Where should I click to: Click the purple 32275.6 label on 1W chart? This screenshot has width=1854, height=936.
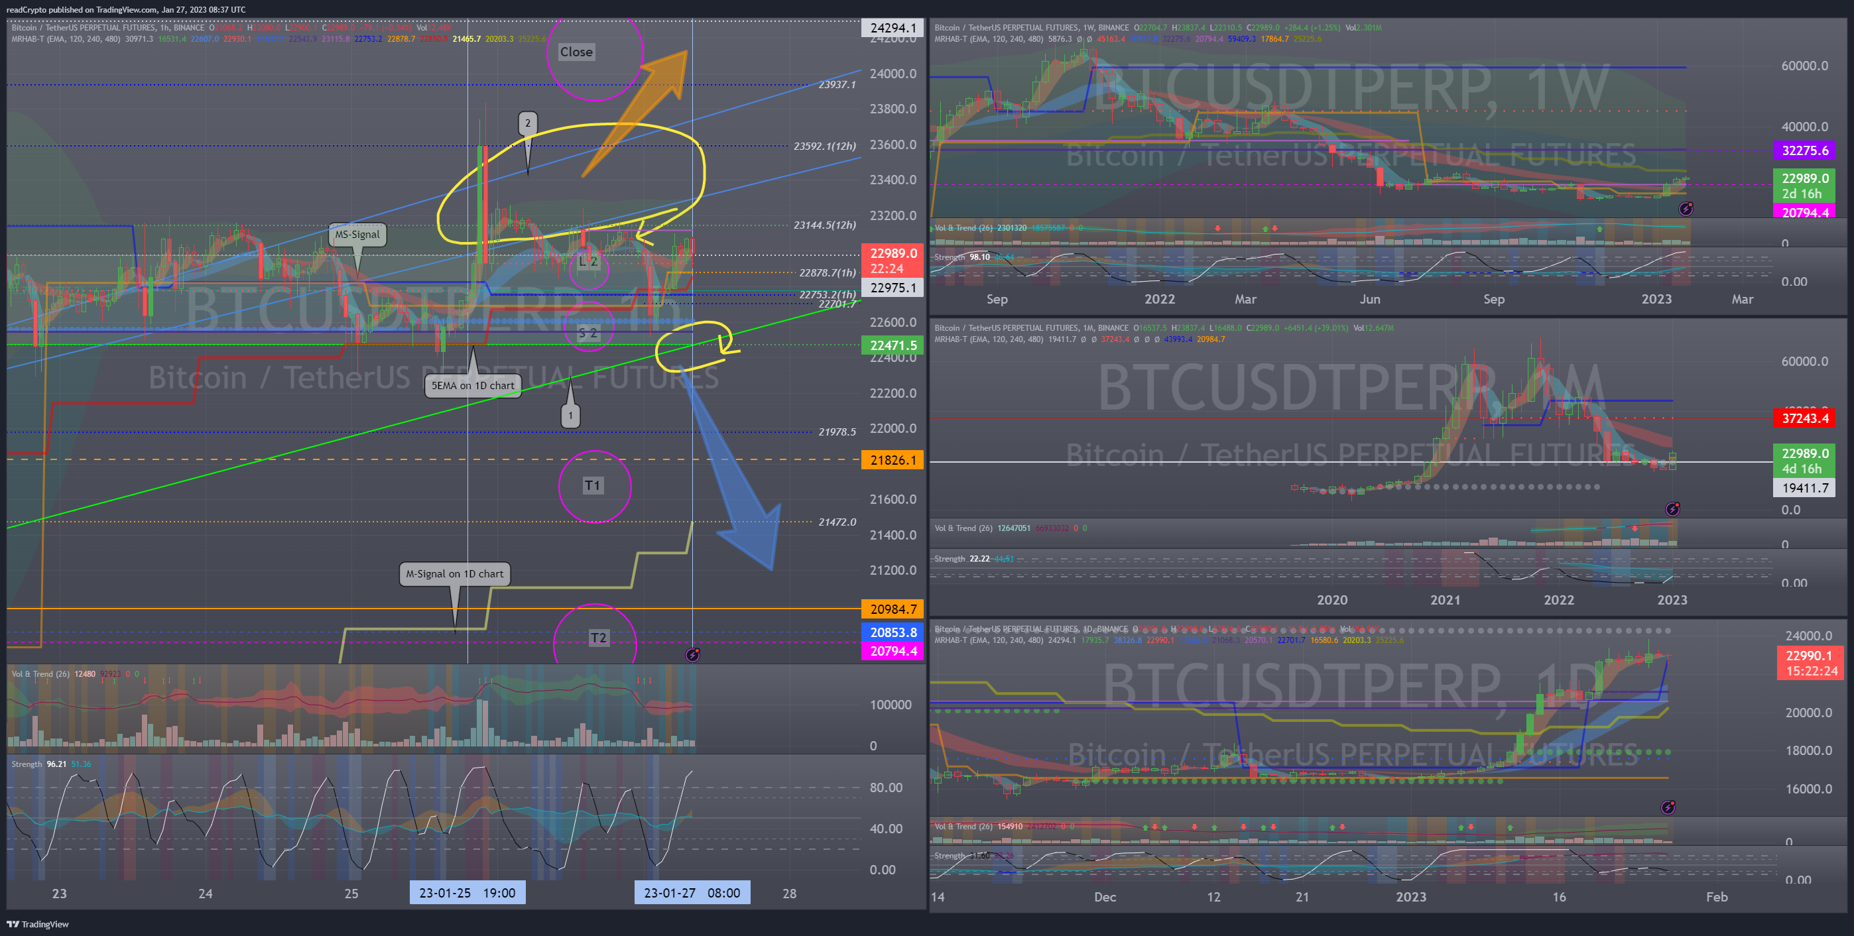click(x=1804, y=150)
